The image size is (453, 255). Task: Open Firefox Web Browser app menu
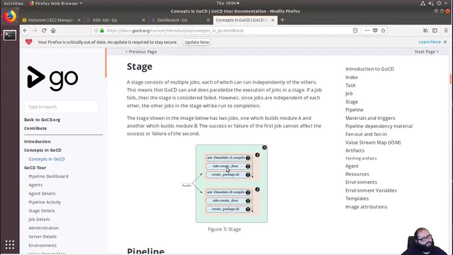tap(56, 3)
